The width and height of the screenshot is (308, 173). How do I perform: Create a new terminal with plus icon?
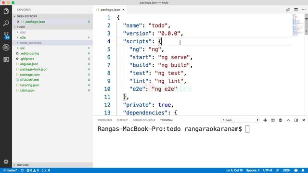(x=265, y=120)
